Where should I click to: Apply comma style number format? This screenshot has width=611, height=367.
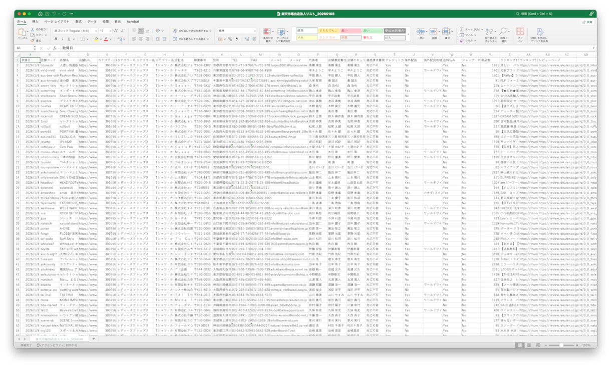pos(236,39)
